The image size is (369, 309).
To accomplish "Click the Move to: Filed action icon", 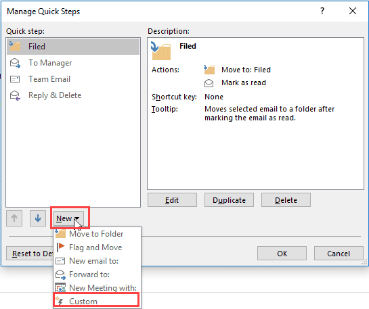I will pos(209,70).
